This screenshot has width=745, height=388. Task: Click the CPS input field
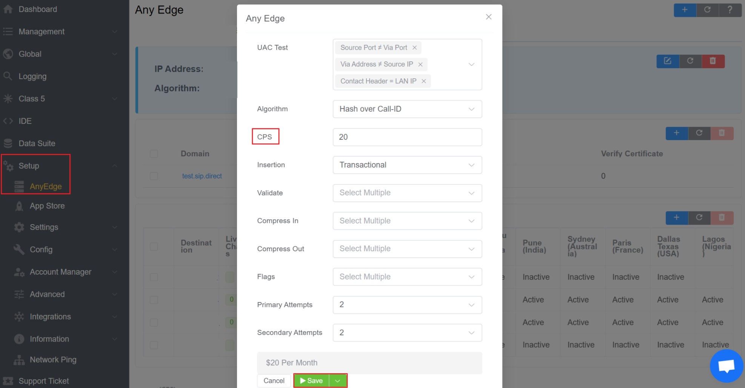[407, 137]
